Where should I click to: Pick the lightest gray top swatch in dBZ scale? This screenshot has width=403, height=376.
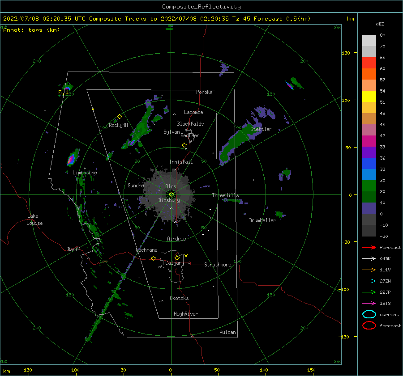(369, 41)
